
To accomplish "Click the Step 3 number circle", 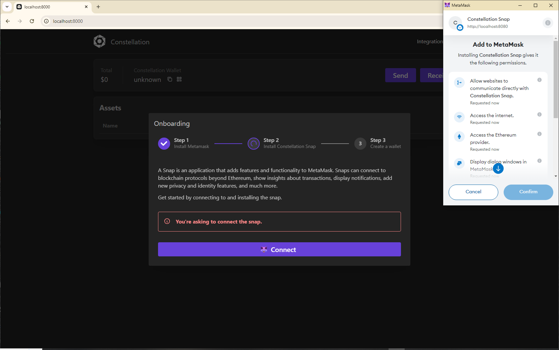I will 360,144.
